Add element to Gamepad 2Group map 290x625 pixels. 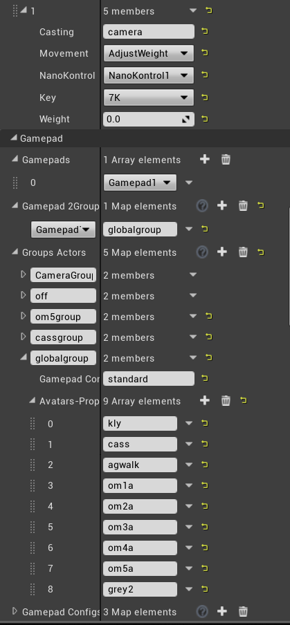[x=221, y=205]
